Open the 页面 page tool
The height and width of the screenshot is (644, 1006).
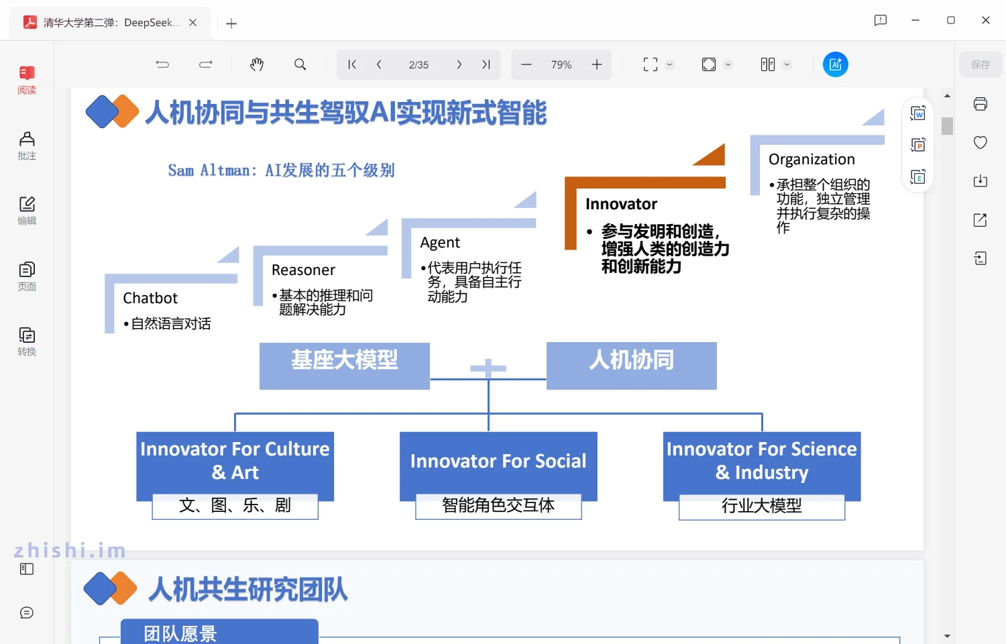pyautogui.click(x=27, y=276)
